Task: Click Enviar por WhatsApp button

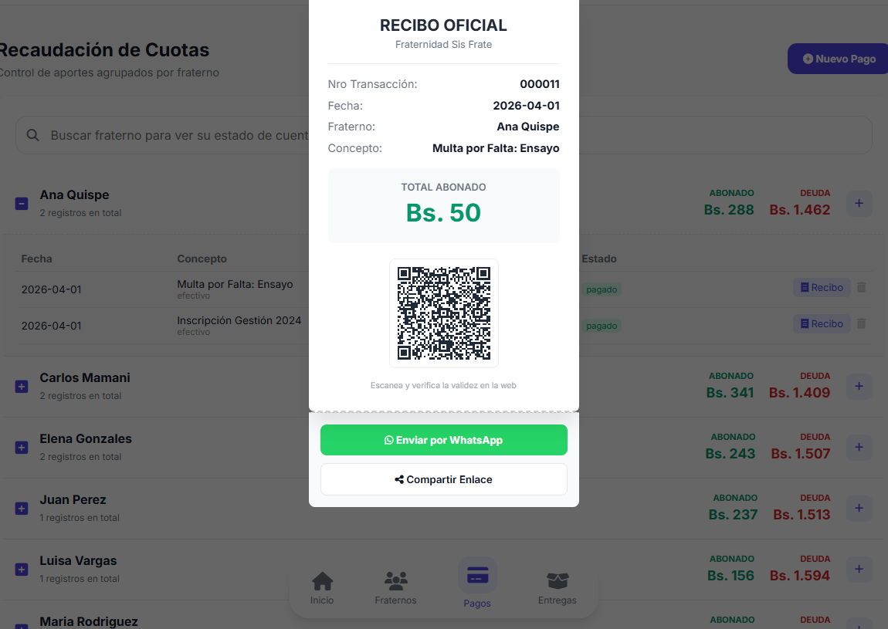Action: pyautogui.click(x=443, y=440)
